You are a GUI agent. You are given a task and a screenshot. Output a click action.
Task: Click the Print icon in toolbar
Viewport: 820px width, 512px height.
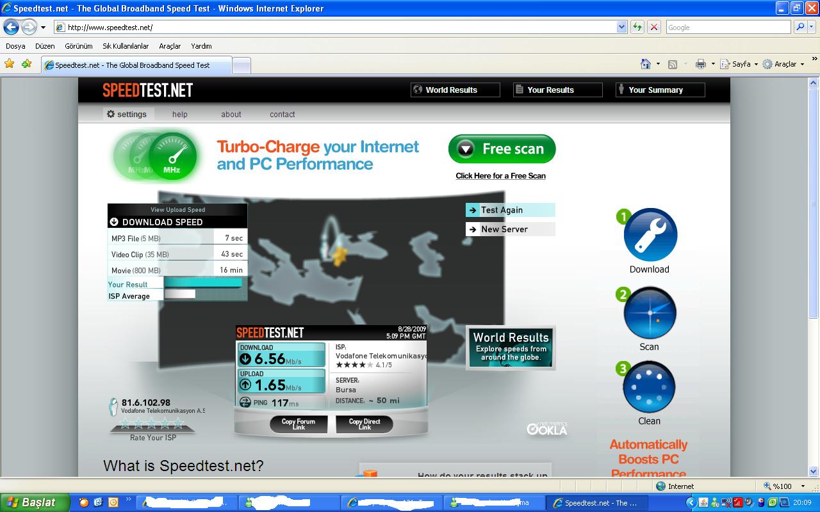[x=701, y=64]
